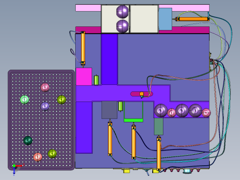Select the first large purple sphere in the row

tap(161, 110)
